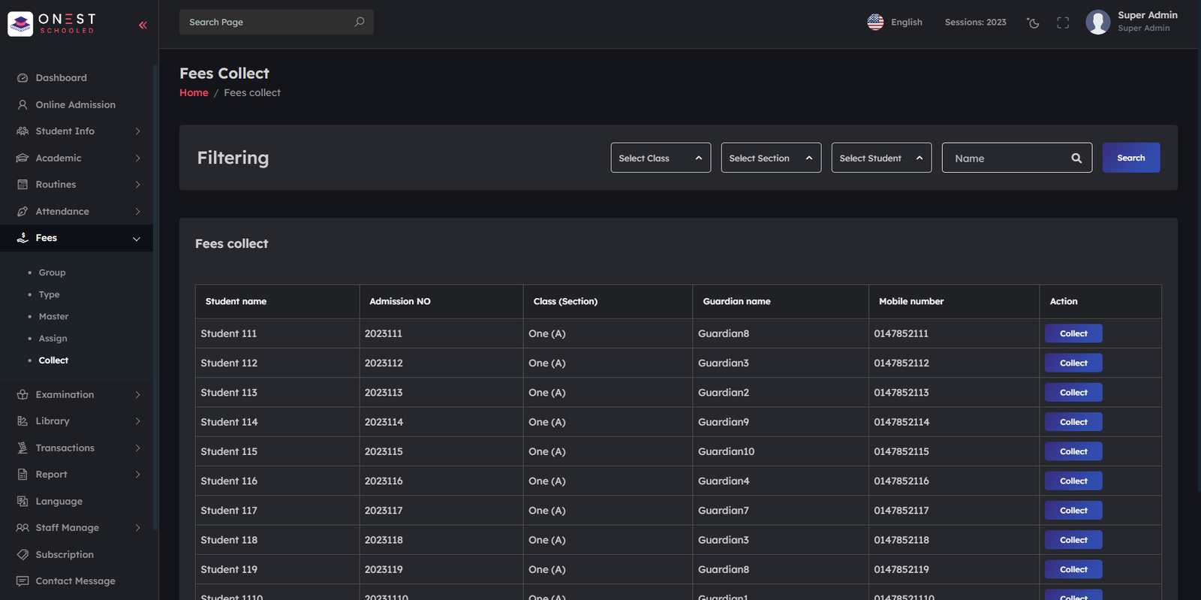Collect fees for Student 113

(1073, 393)
